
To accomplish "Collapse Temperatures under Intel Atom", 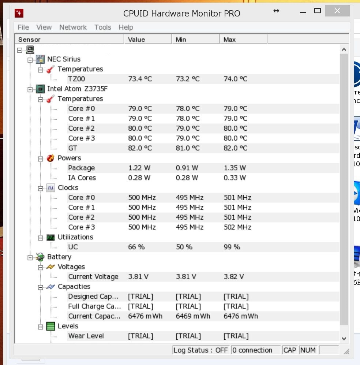I will (x=41, y=100).
